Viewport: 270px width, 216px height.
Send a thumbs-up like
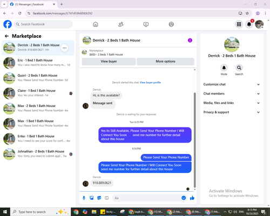point(192,198)
